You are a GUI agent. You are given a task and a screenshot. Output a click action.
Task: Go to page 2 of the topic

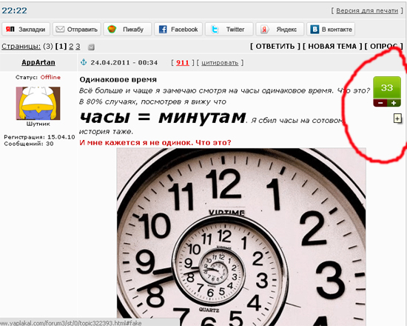click(x=71, y=46)
